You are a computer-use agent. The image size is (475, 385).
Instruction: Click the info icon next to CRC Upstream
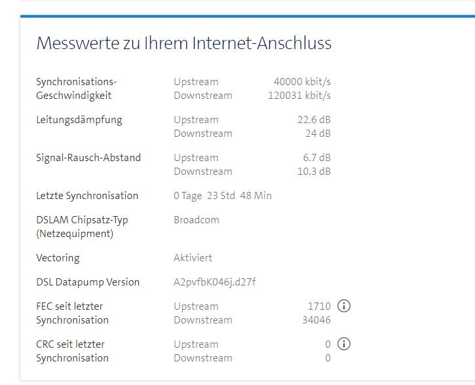point(344,344)
